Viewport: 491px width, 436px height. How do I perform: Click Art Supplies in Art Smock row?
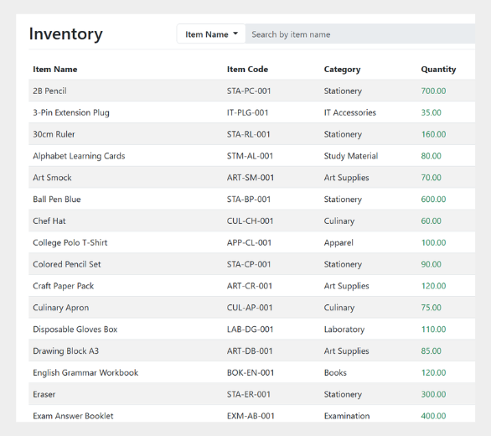(346, 178)
